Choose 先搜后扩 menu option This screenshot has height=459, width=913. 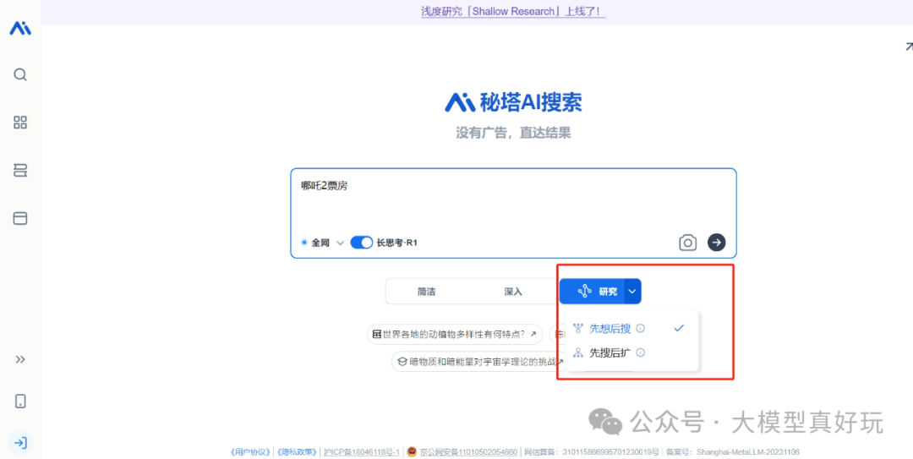pyautogui.click(x=631, y=352)
